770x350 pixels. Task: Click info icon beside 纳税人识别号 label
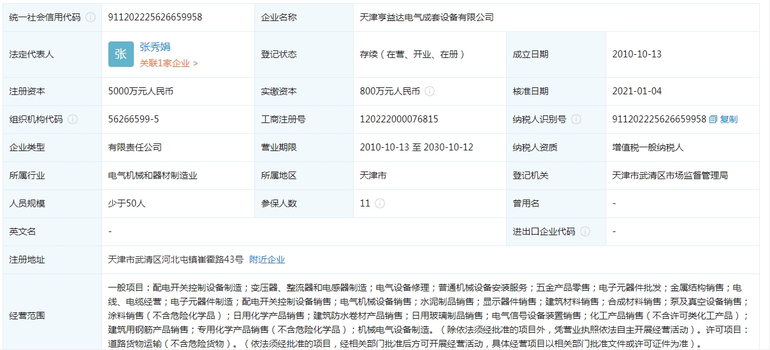point(576,119)
